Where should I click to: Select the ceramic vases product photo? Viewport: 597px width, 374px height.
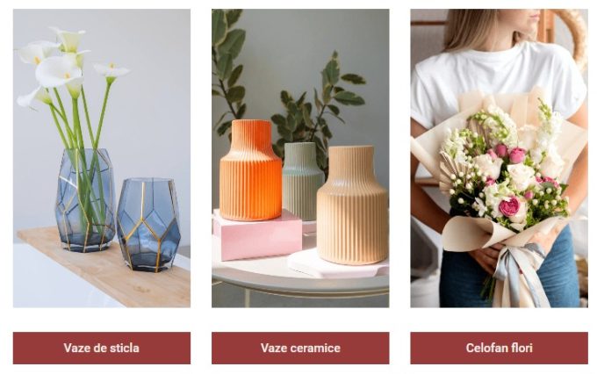(300, 158)
